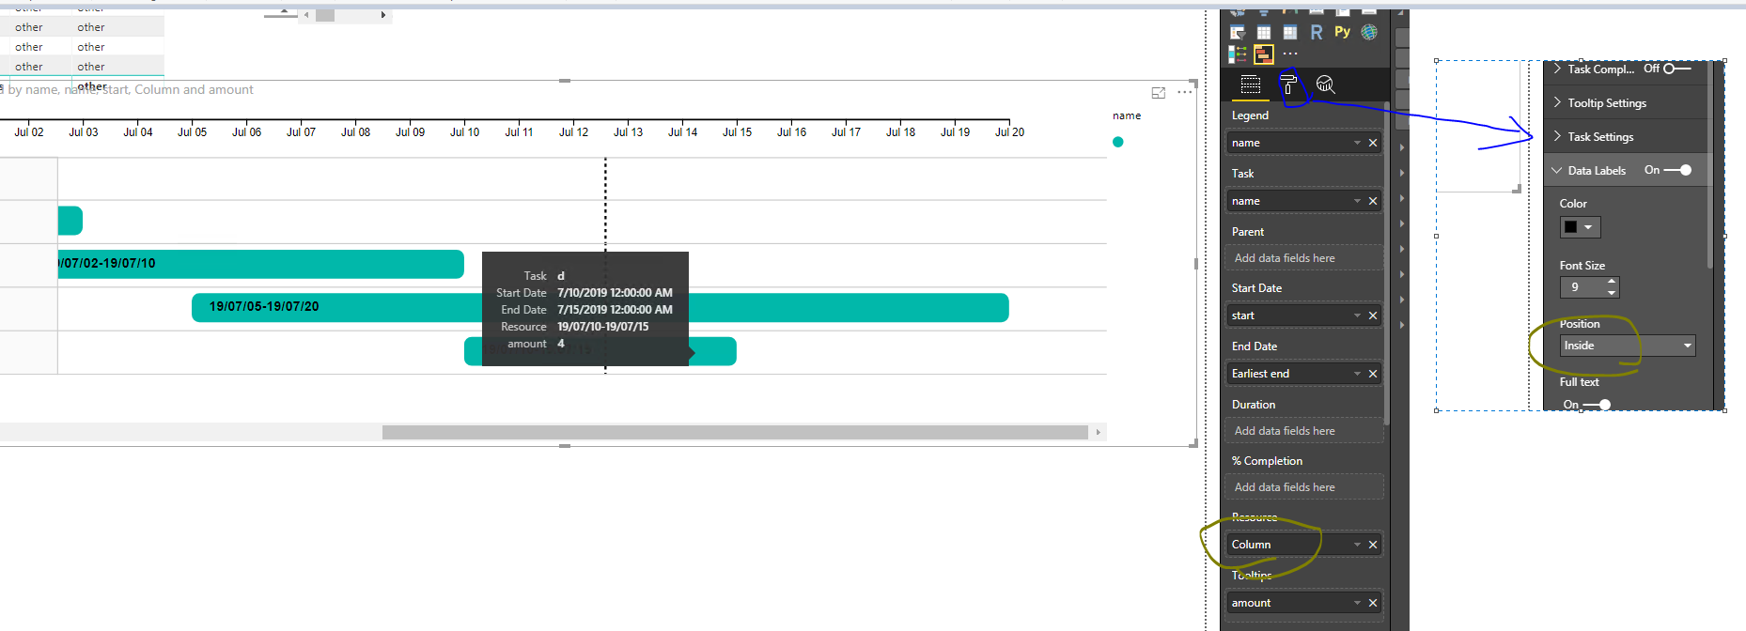Screen dimensions: 1746x631
Task: Select the Gantt bar labeled 19/07/05-19/07/20
Action: pyautogui.click(x=600, y=307)
